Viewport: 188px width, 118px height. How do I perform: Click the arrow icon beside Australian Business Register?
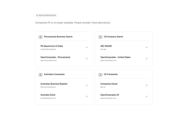pyautogui.click(x=87, y=85)
